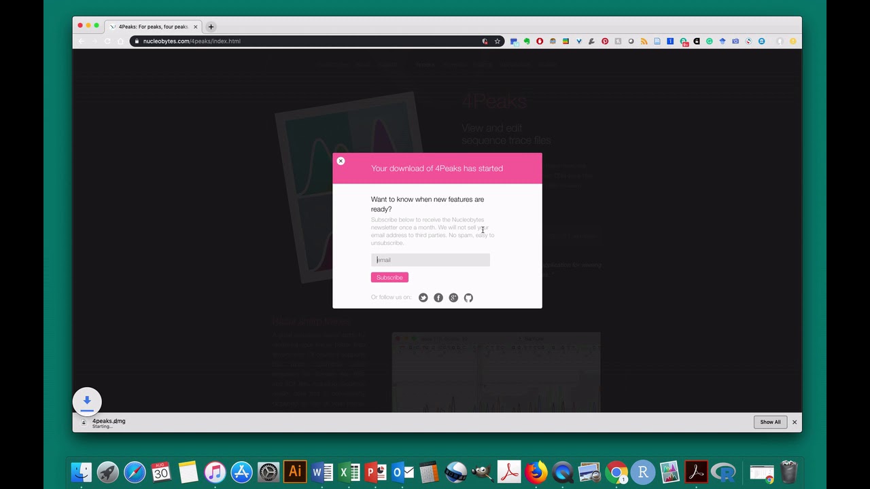The height and width of the screenshot is (489, 870).
Task: Close the Chrome downloads bar
Action: pos(794,422)
